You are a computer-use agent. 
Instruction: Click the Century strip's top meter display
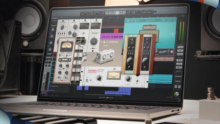(96, 26)
